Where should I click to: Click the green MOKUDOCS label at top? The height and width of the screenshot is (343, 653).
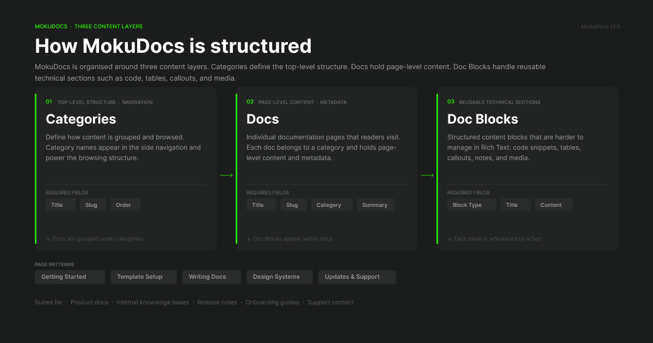coord(51,26)
